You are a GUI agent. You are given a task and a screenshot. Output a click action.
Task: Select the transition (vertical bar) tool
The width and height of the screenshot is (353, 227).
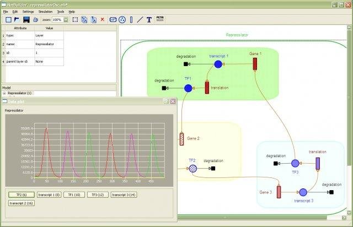click(131, 20)
